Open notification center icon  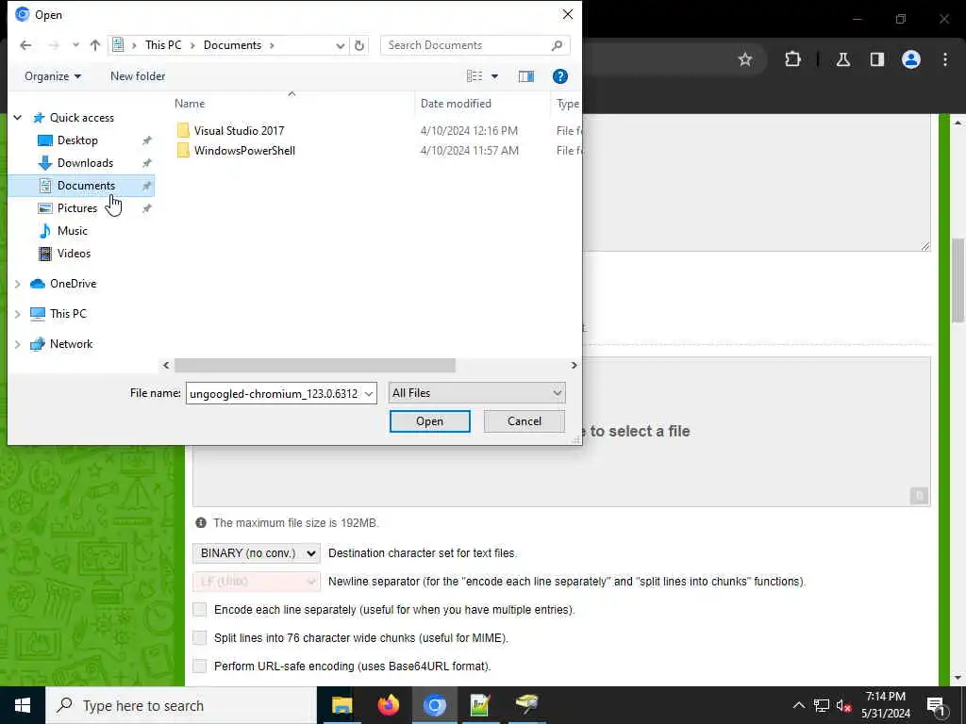tap(937, 706)
